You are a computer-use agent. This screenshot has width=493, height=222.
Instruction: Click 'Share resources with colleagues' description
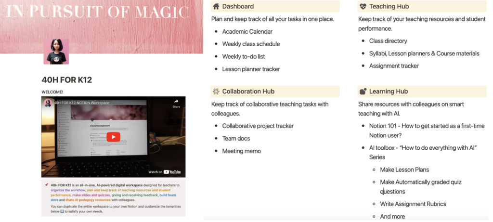(x=411, y=109)
